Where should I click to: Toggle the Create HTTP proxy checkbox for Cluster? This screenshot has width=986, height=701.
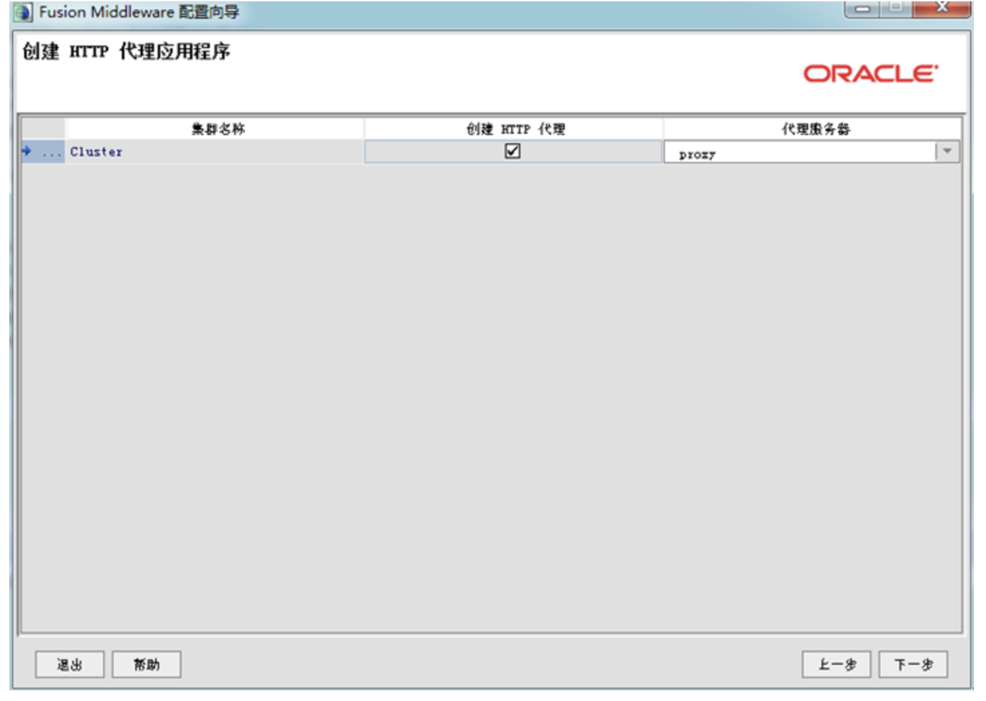coord(512,151)
